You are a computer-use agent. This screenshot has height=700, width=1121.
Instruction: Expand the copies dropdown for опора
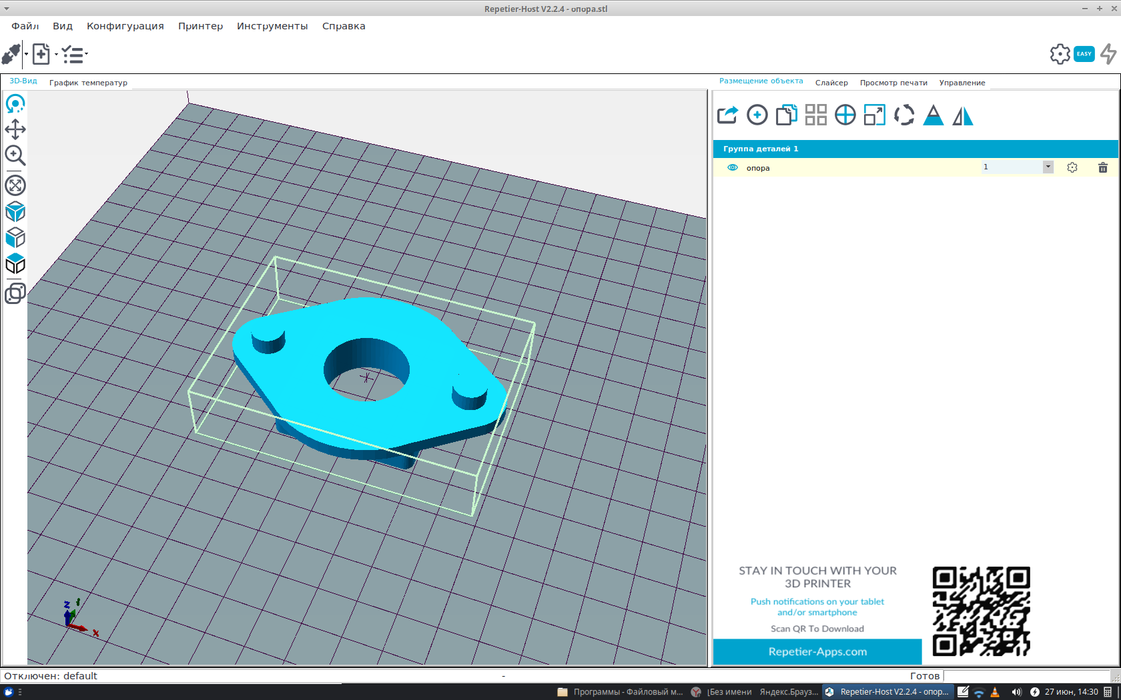1048,167
